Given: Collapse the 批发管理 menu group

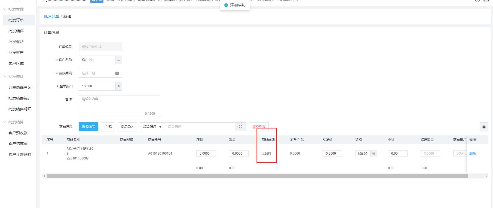Looking at the screenshot, I should [x=5, y=9].
